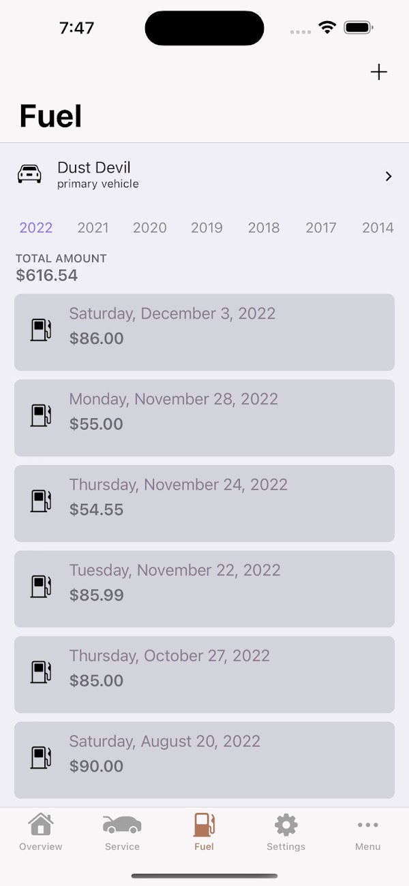409x886 pixels.
Task: Switch to the 2021 year tab
Action: (x=93, y=228)
